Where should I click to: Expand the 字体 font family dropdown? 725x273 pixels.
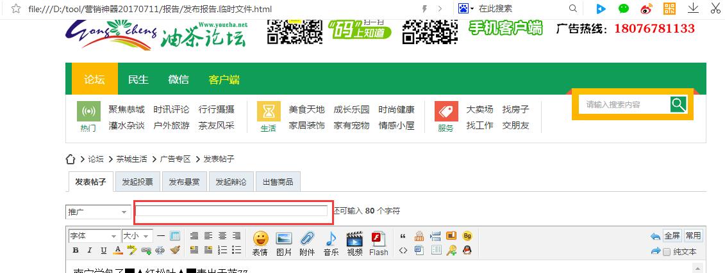pos(94,236)
